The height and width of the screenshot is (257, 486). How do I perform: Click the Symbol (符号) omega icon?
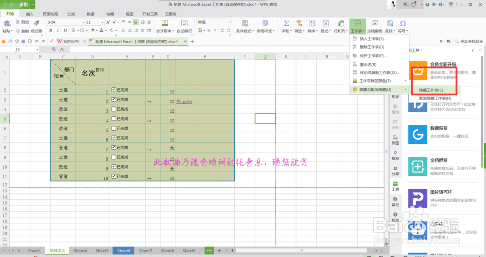(402, 23)
